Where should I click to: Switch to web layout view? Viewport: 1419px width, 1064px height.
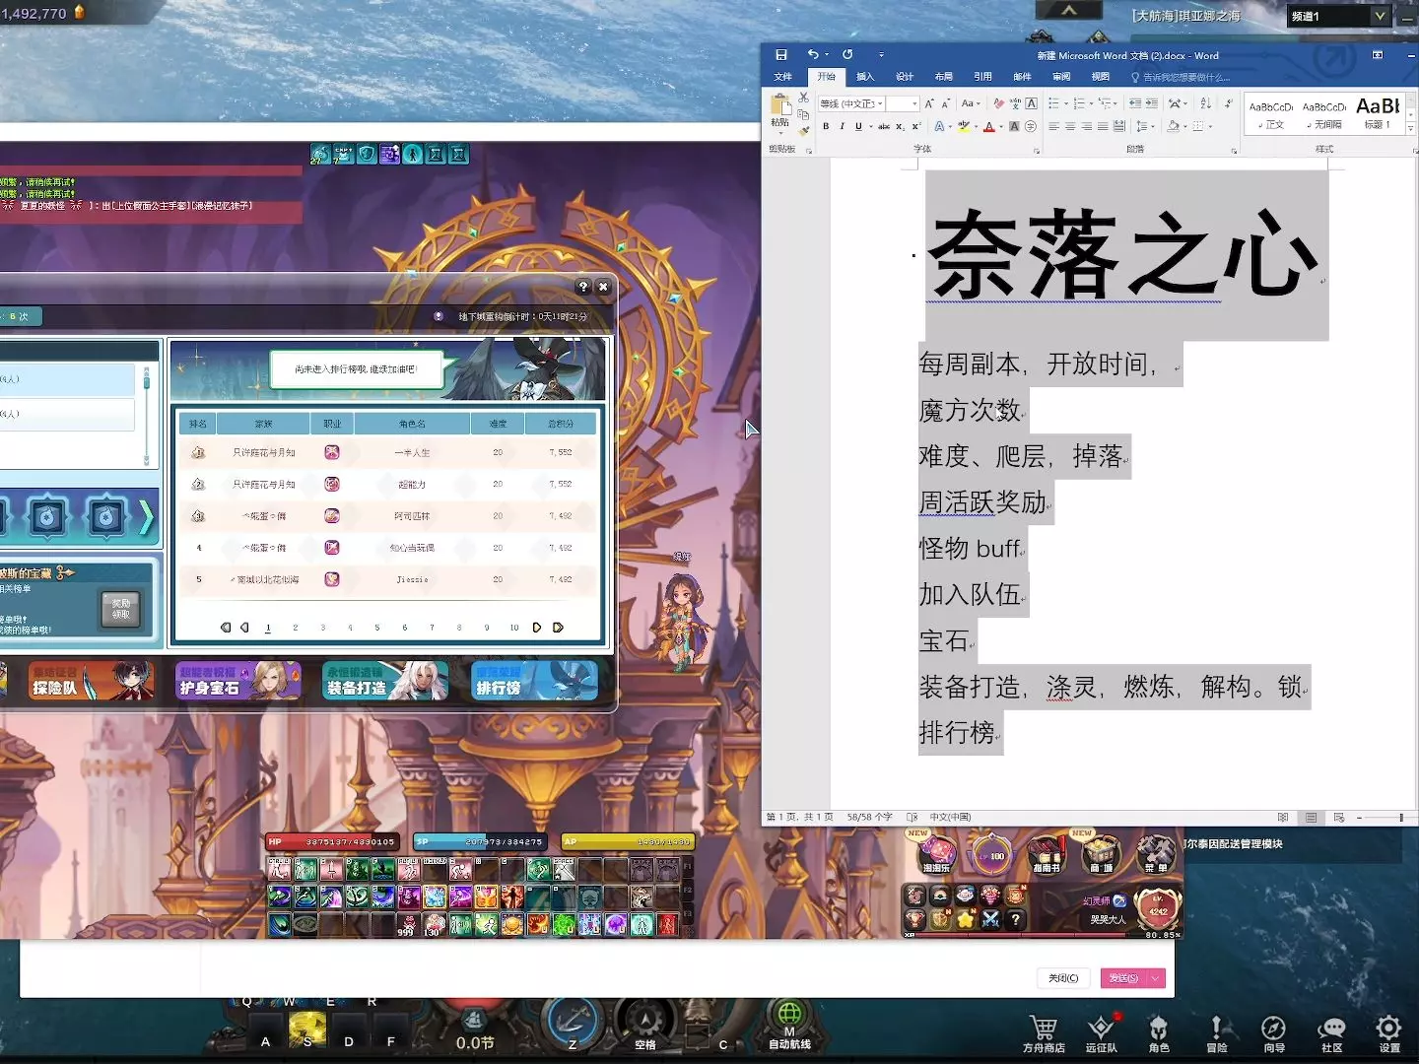pos(1339,818)
